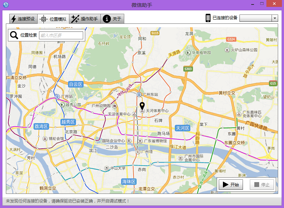Click the 广清立交桥 label on map
The image size is (284, 208).
16,78
